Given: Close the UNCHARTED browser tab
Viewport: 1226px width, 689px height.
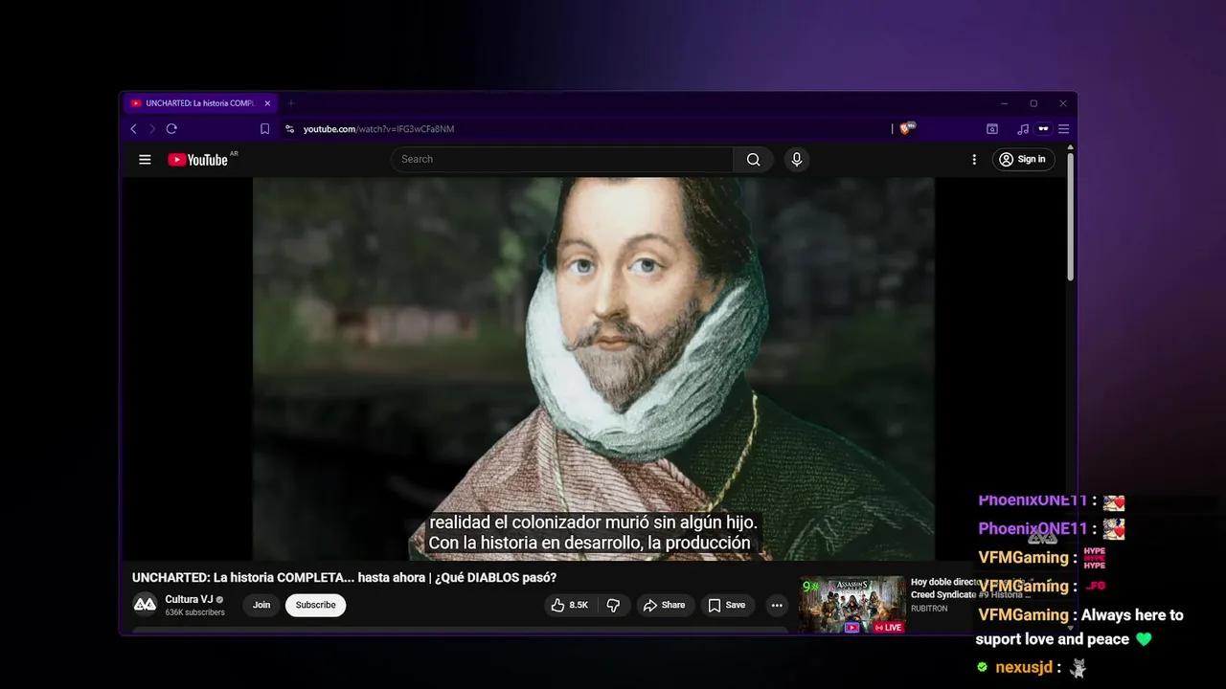Looking at the screenshot, I should click(267, 103).
